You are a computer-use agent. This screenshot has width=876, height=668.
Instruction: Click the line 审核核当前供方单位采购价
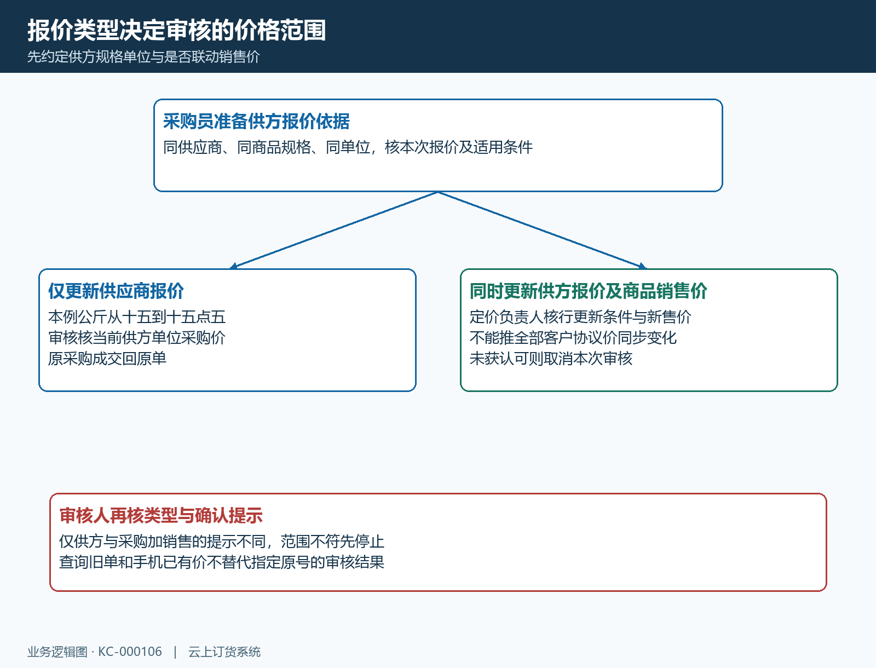[137, 338]
